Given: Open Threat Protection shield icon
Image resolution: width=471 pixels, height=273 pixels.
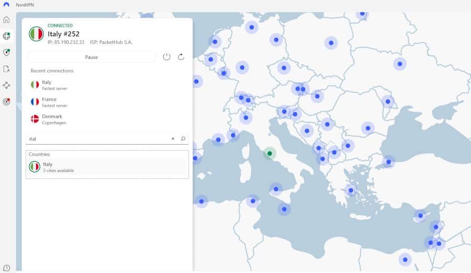Looking at the screenshot, I should (x=6, y=52).
